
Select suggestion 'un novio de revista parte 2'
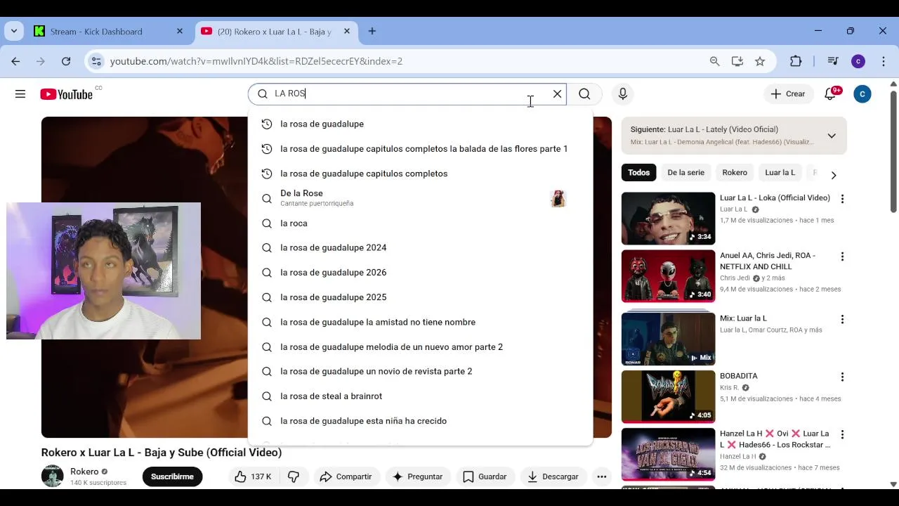[420, 371]
